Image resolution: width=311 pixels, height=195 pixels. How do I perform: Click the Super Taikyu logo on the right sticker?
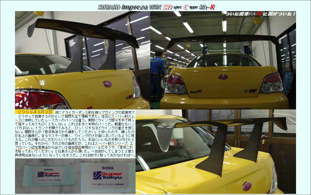(x=108, y=175)
